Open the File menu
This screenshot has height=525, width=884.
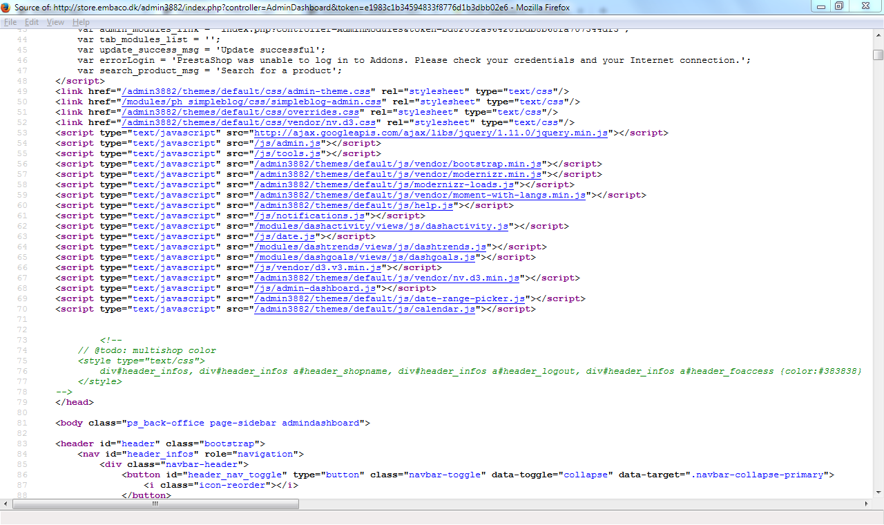coord(10,22)
